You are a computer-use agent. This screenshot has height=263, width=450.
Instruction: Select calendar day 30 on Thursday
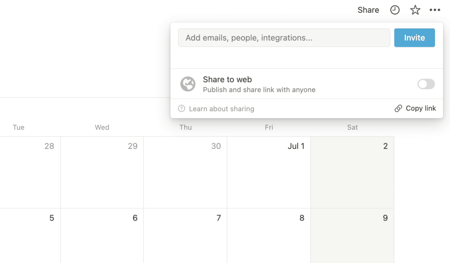185,173
